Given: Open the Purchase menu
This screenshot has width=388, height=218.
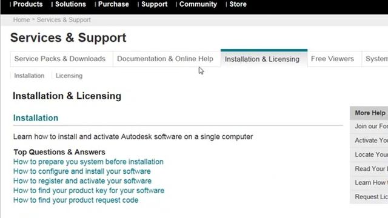Looking at the screenshot, I should (113, 4).
